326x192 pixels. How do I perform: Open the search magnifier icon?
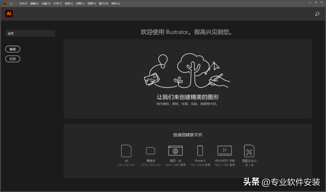pyautogui.click(x=317, y=14)
